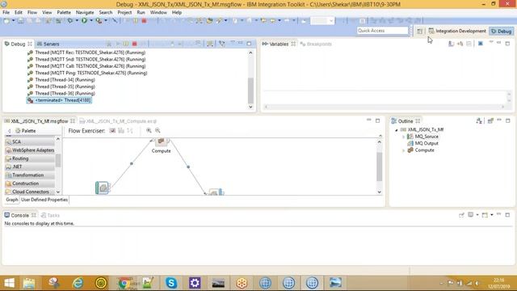Switch to Integration Development perspective

coord(457,31)
